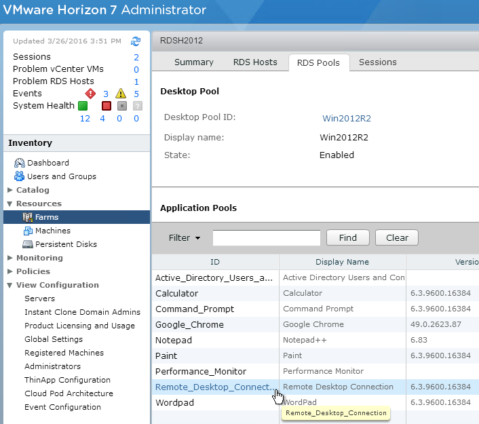Click the healthy components count 12
The height and width of the screenshot is (424, 479).
(85, 119)
